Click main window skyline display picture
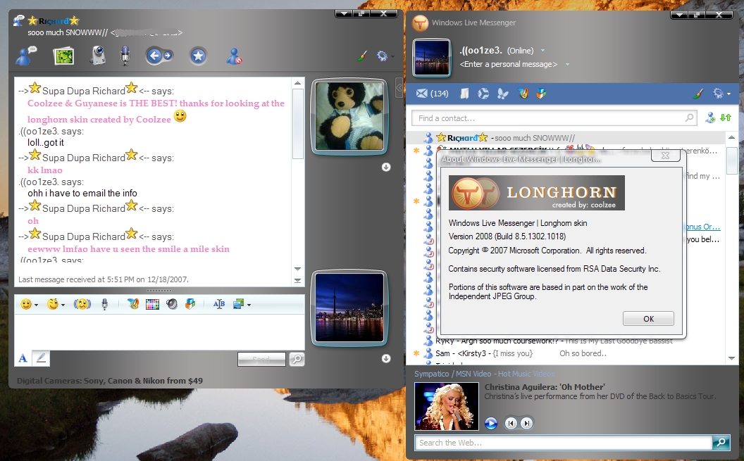This screenshot has height=461, width=744. [432, 57]
